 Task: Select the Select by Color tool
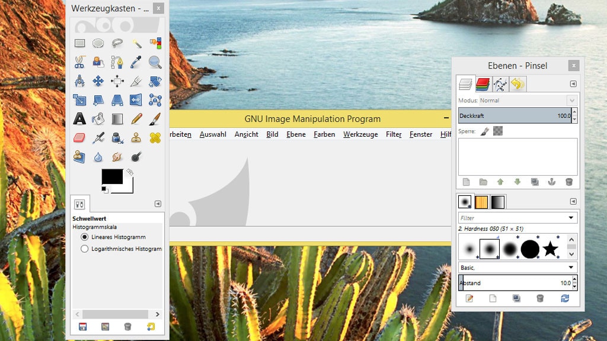coord(155,43)
